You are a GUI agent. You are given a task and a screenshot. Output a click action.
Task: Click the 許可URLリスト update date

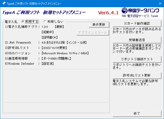[x=54, y=48]
